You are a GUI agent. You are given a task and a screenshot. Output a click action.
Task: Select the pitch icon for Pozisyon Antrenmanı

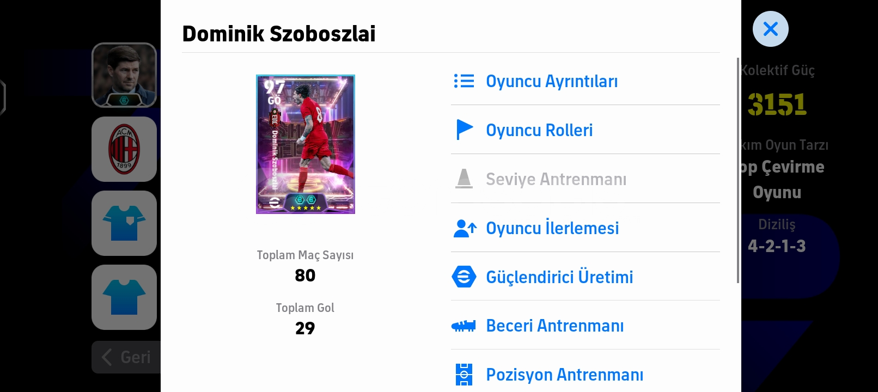point(464,375)
